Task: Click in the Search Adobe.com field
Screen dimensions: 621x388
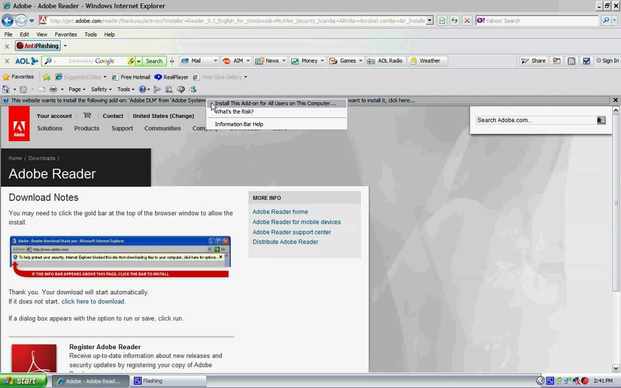Action: [x=536, y=120]
